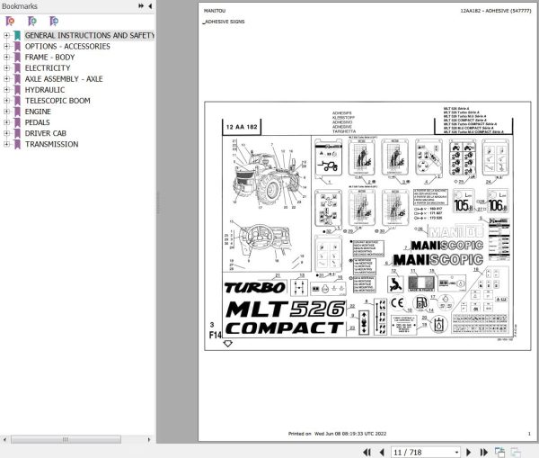Go to first page button
Viewport: 539px width, 458px height.
(367, 452)
